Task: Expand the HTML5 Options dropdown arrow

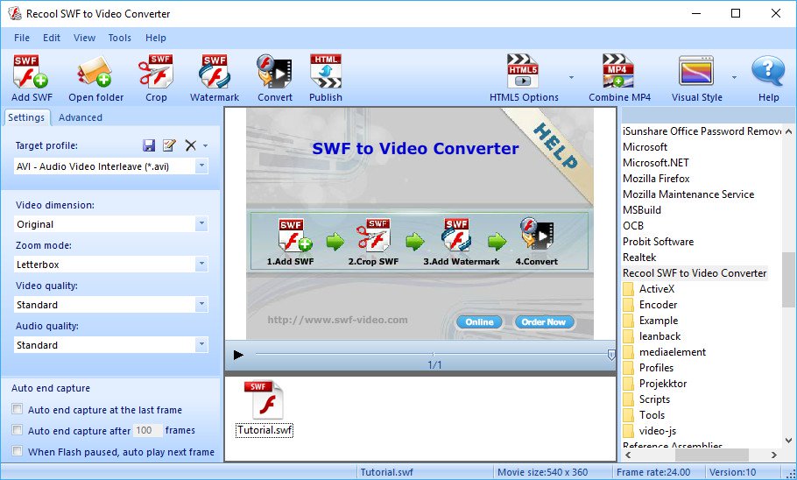Action: (x=571, y=77)
